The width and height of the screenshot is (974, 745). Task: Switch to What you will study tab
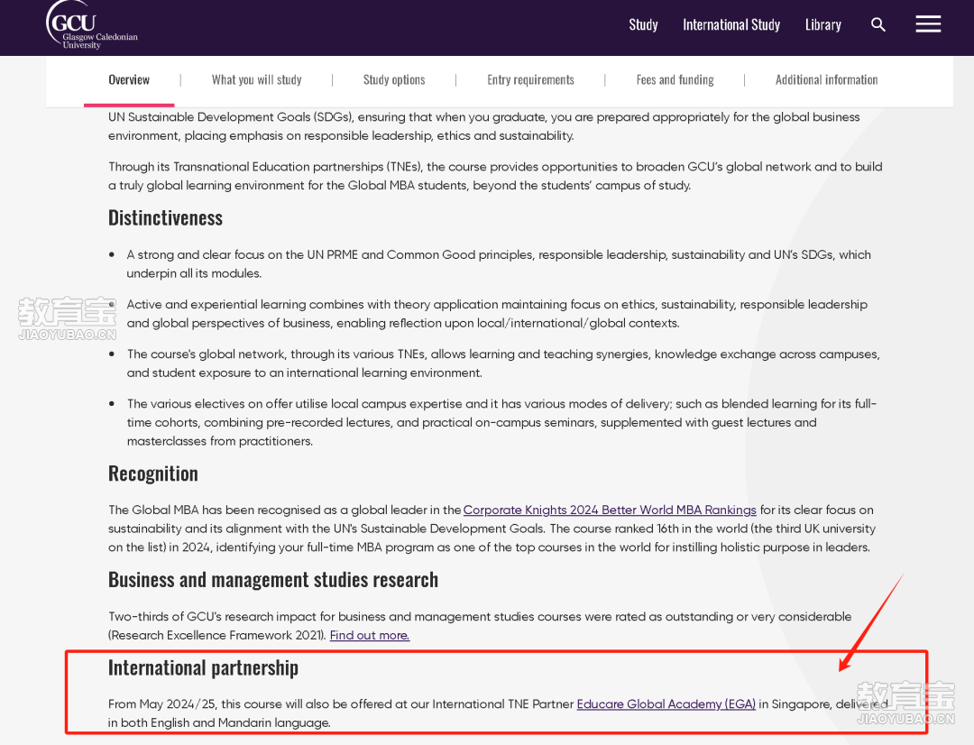256,79
